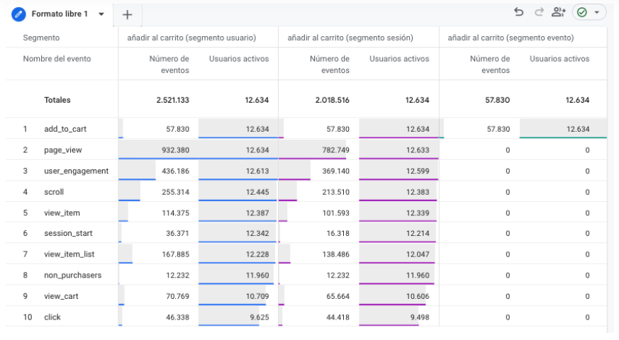Add a new tab with plus icon
This screenshot has height=340, width=619.
(x=127, y=15)
